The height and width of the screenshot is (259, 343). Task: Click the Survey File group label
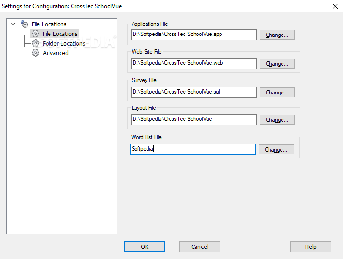144,80
